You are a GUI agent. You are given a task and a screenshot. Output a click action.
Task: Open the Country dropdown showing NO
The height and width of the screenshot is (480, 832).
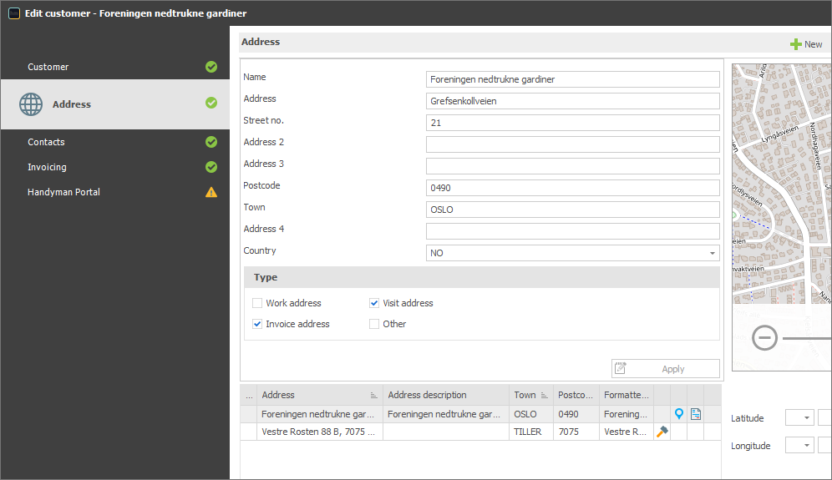[x=572, y=253]
